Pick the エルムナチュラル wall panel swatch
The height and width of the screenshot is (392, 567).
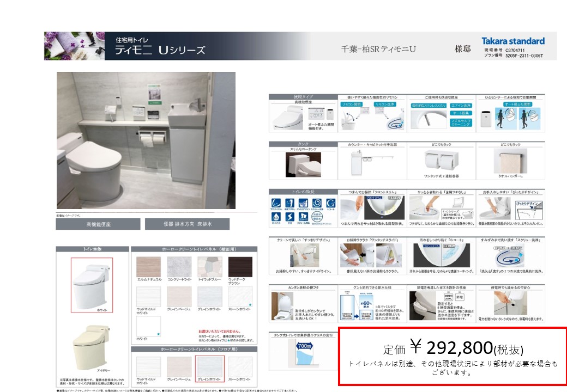pyautogui.click(x=148, y=267)
